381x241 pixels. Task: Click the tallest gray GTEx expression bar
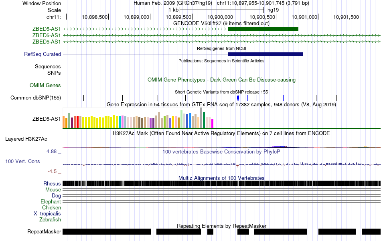[x=201, y=118]
